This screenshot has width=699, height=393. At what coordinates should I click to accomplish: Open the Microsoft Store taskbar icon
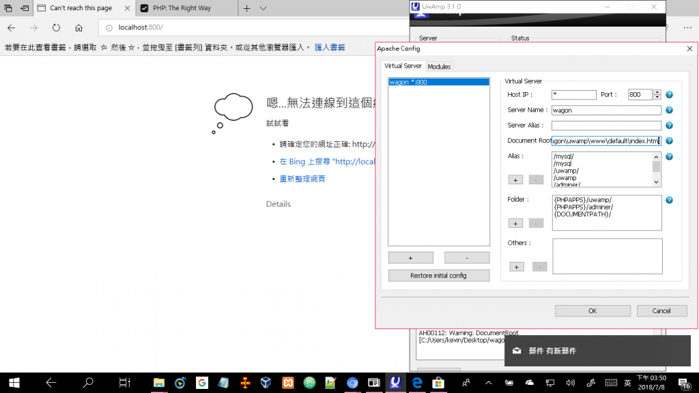[x=438, y=383]
